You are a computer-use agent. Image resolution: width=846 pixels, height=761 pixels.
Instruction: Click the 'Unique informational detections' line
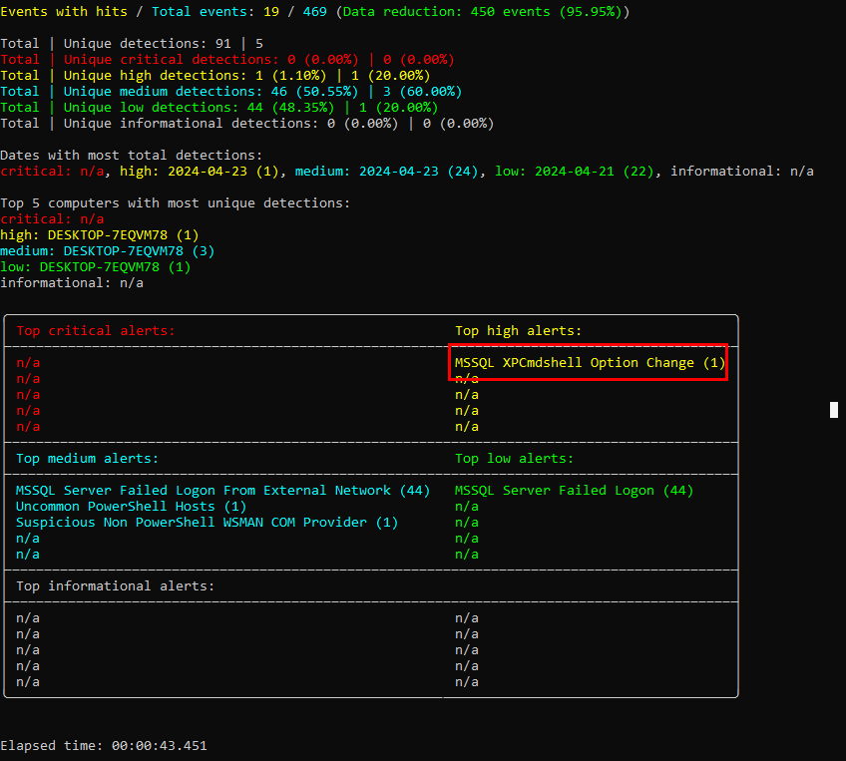tap(247, 123)
